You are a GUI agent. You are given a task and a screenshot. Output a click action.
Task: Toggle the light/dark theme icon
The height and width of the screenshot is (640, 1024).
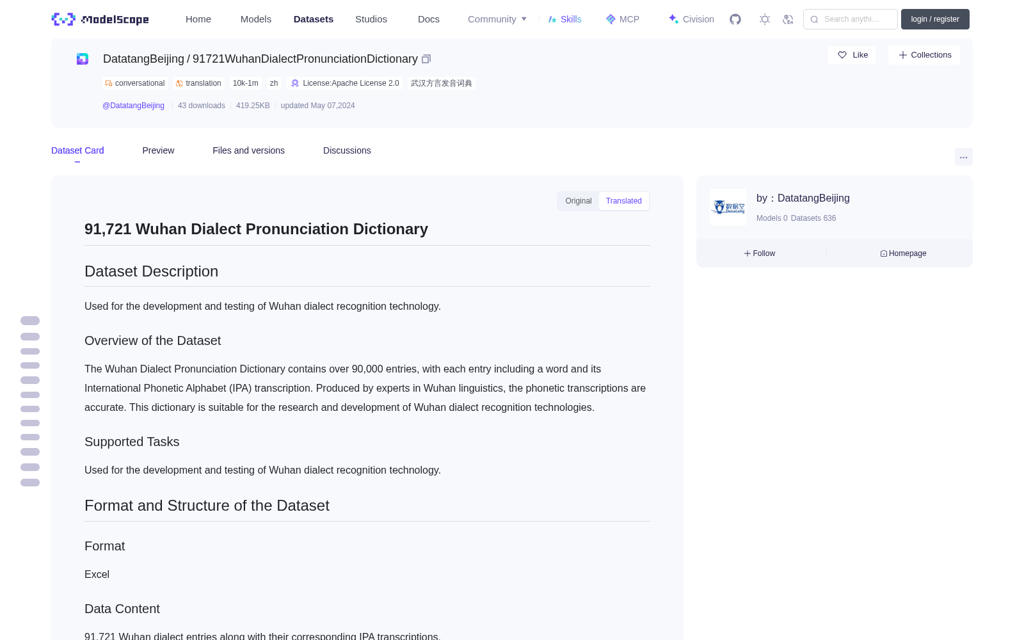(x=765, y=19)
